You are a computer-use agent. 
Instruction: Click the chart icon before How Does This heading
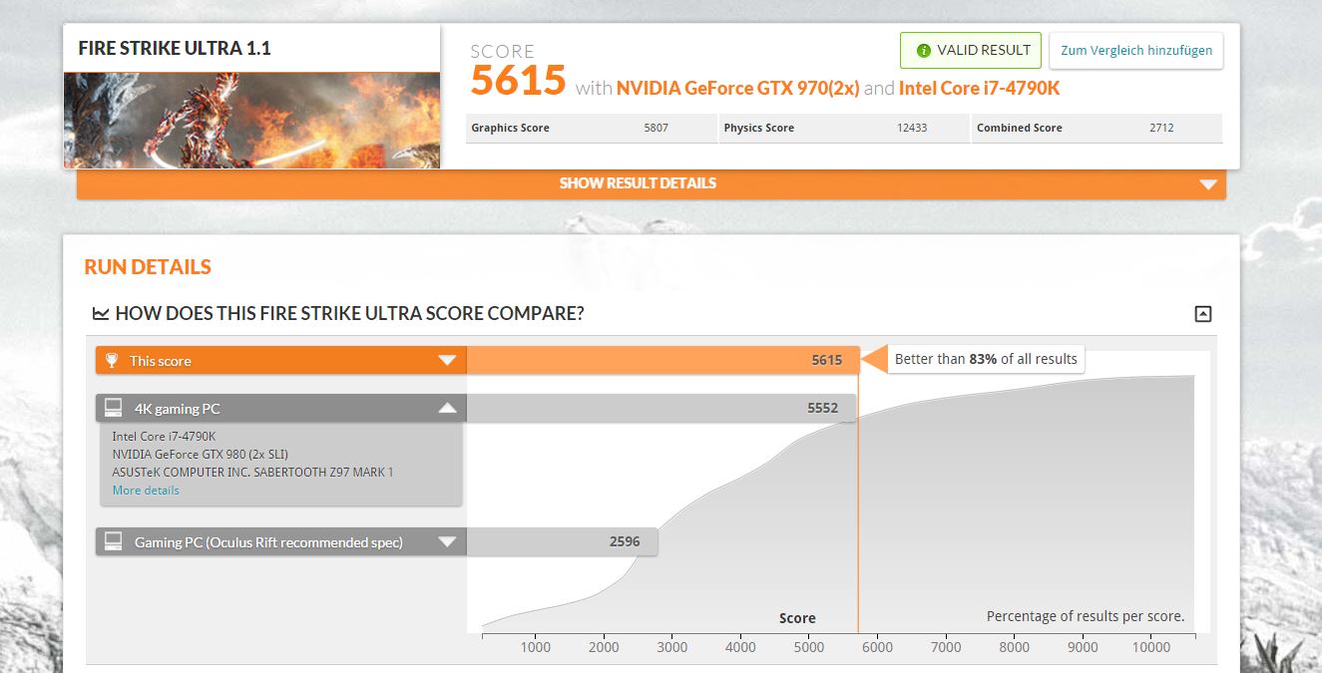coord(101,314)
